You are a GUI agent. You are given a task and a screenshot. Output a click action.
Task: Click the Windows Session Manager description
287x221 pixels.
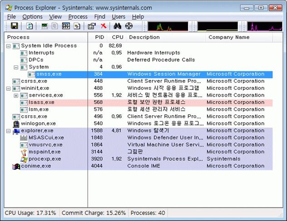(x=164, y=74)
